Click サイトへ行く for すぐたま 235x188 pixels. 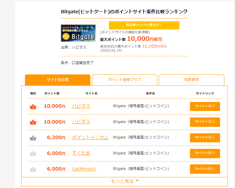(x=205, y=153)
